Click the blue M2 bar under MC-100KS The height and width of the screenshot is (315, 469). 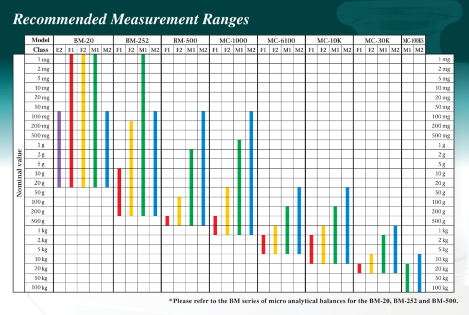tap(420, 273)
